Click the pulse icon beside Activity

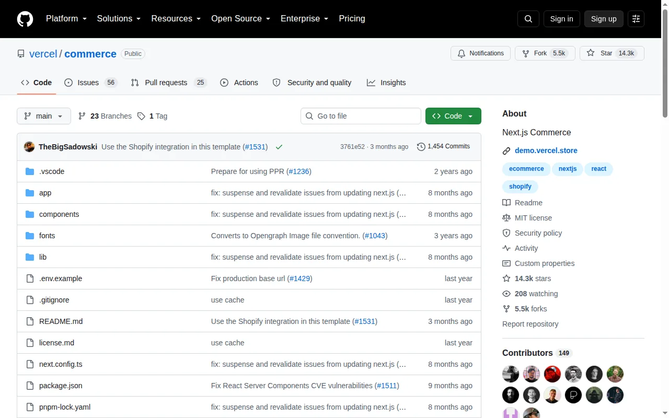point(506,248)
